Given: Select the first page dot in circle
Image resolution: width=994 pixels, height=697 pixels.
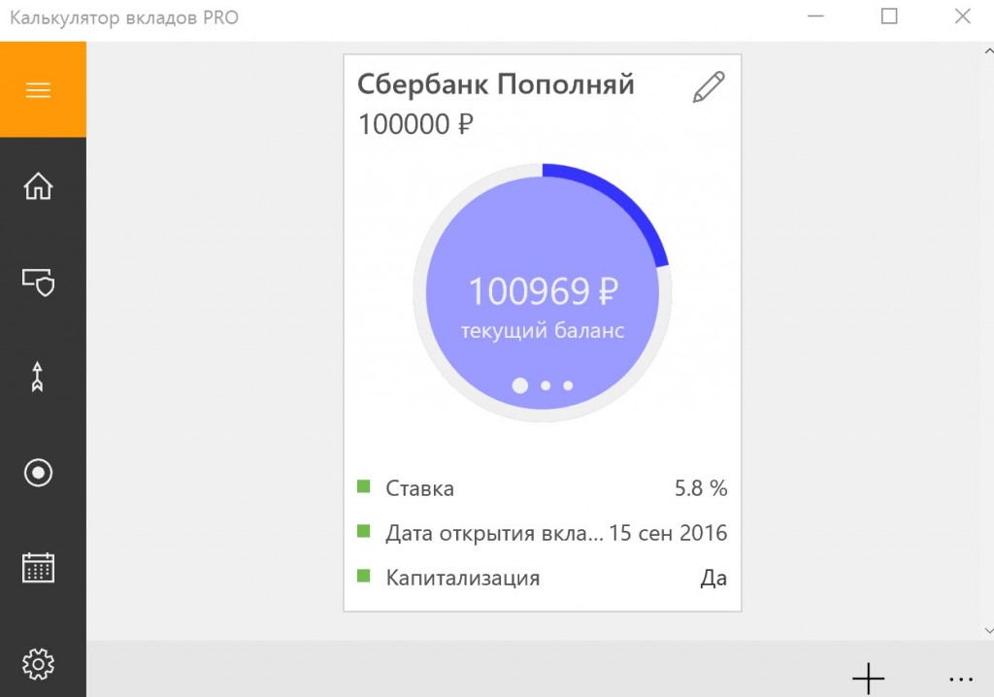Looking at the screenshot, I should [x=520, y=385].
